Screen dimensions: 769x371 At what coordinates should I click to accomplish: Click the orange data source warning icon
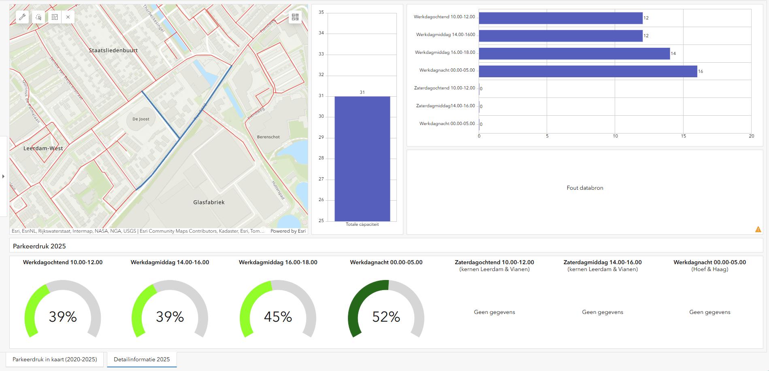tap(758, 229)
